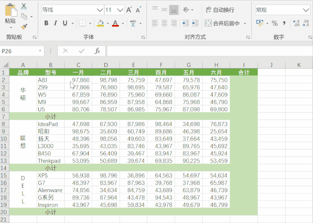Open the Paste options arrow under 粘贴

pyautogui.click(x=11, y=27)
